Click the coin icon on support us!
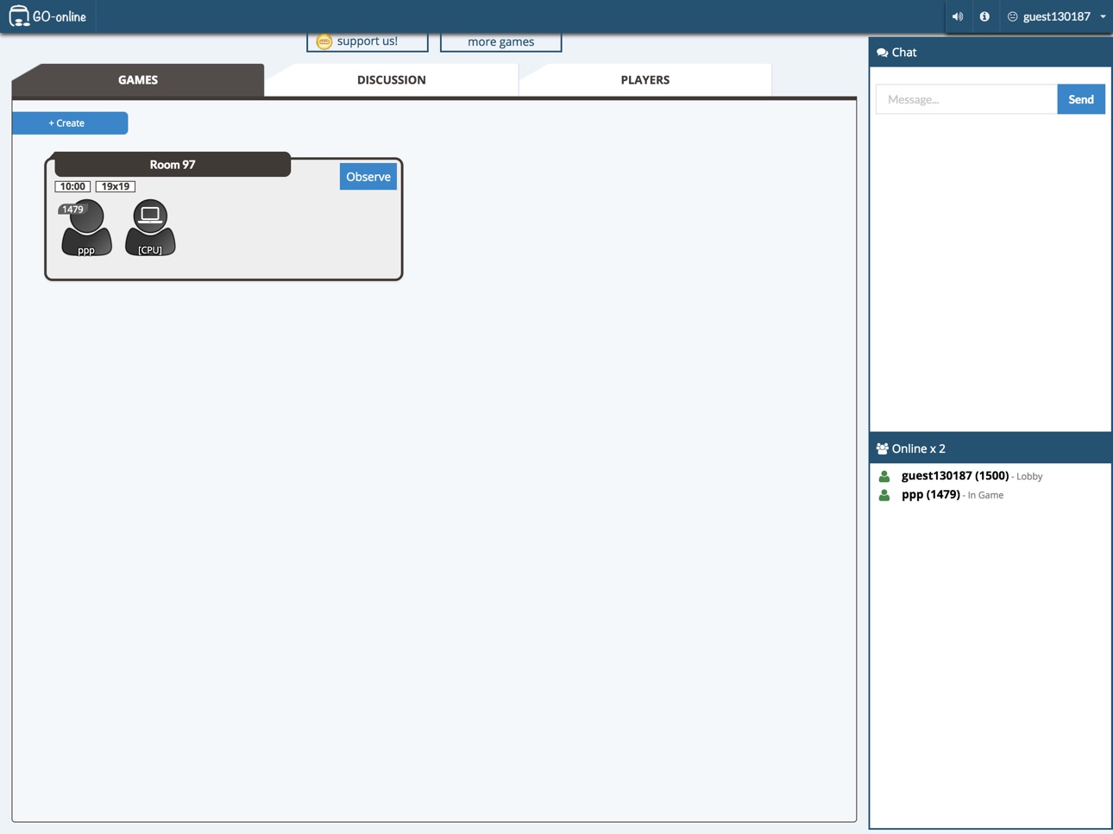1113x834 pixels. (x=324, y=41)
